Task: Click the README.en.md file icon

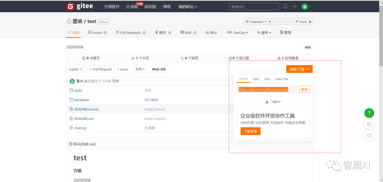Action: (71, 109)
